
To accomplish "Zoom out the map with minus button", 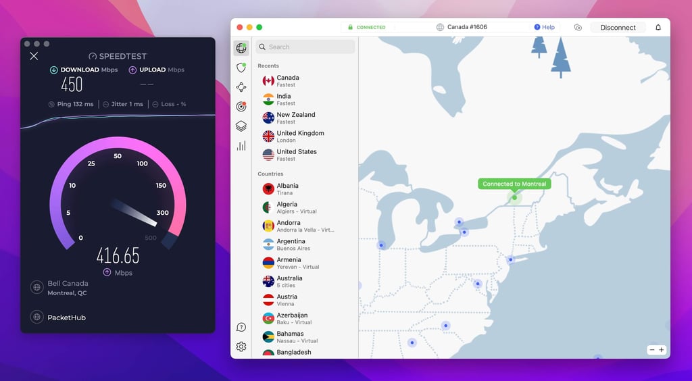I will (652, 350).
